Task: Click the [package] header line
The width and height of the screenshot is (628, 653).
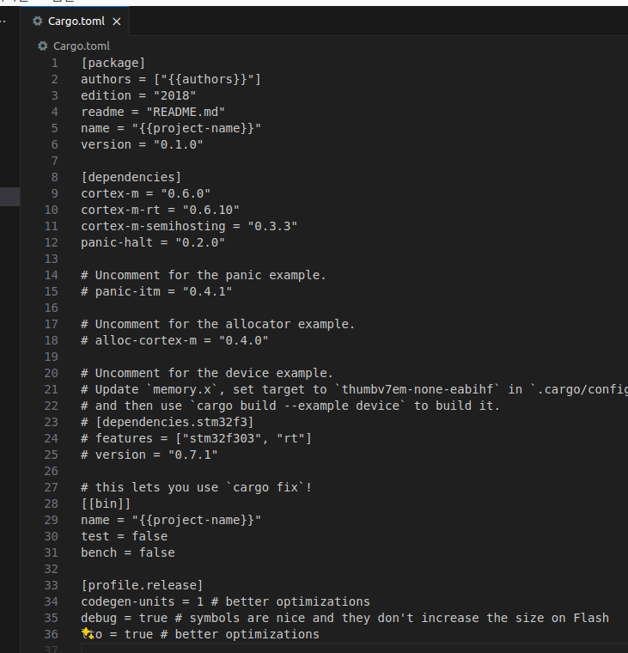Action: click(113, 63)
